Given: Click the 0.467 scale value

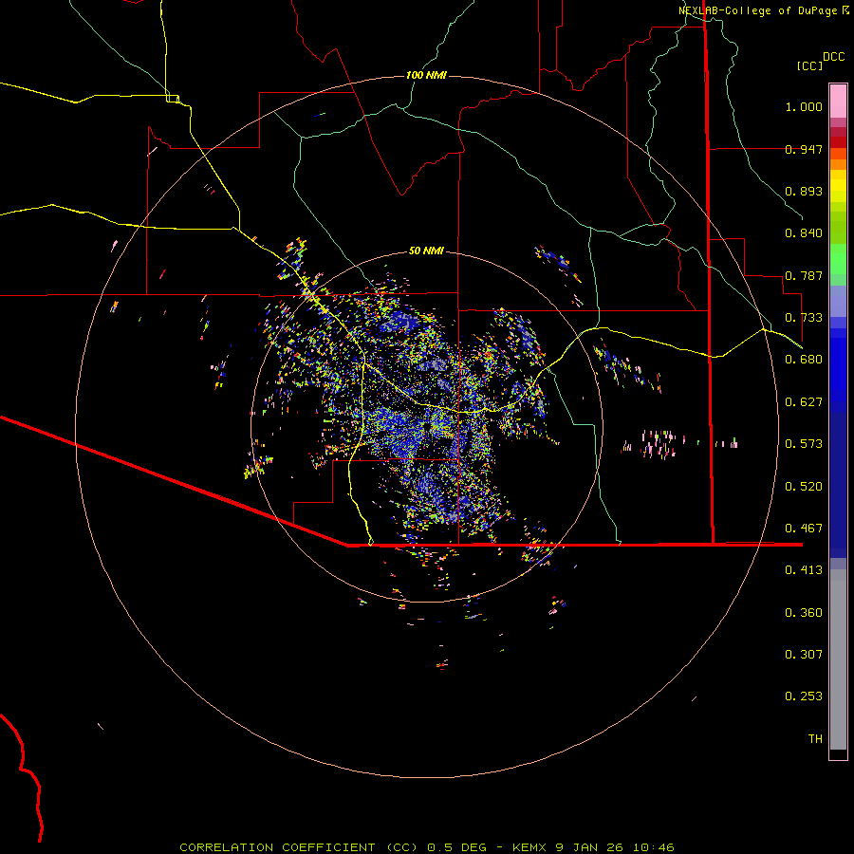Looking at the screenshot, I should pyautogui.click(x=804, y=529).
